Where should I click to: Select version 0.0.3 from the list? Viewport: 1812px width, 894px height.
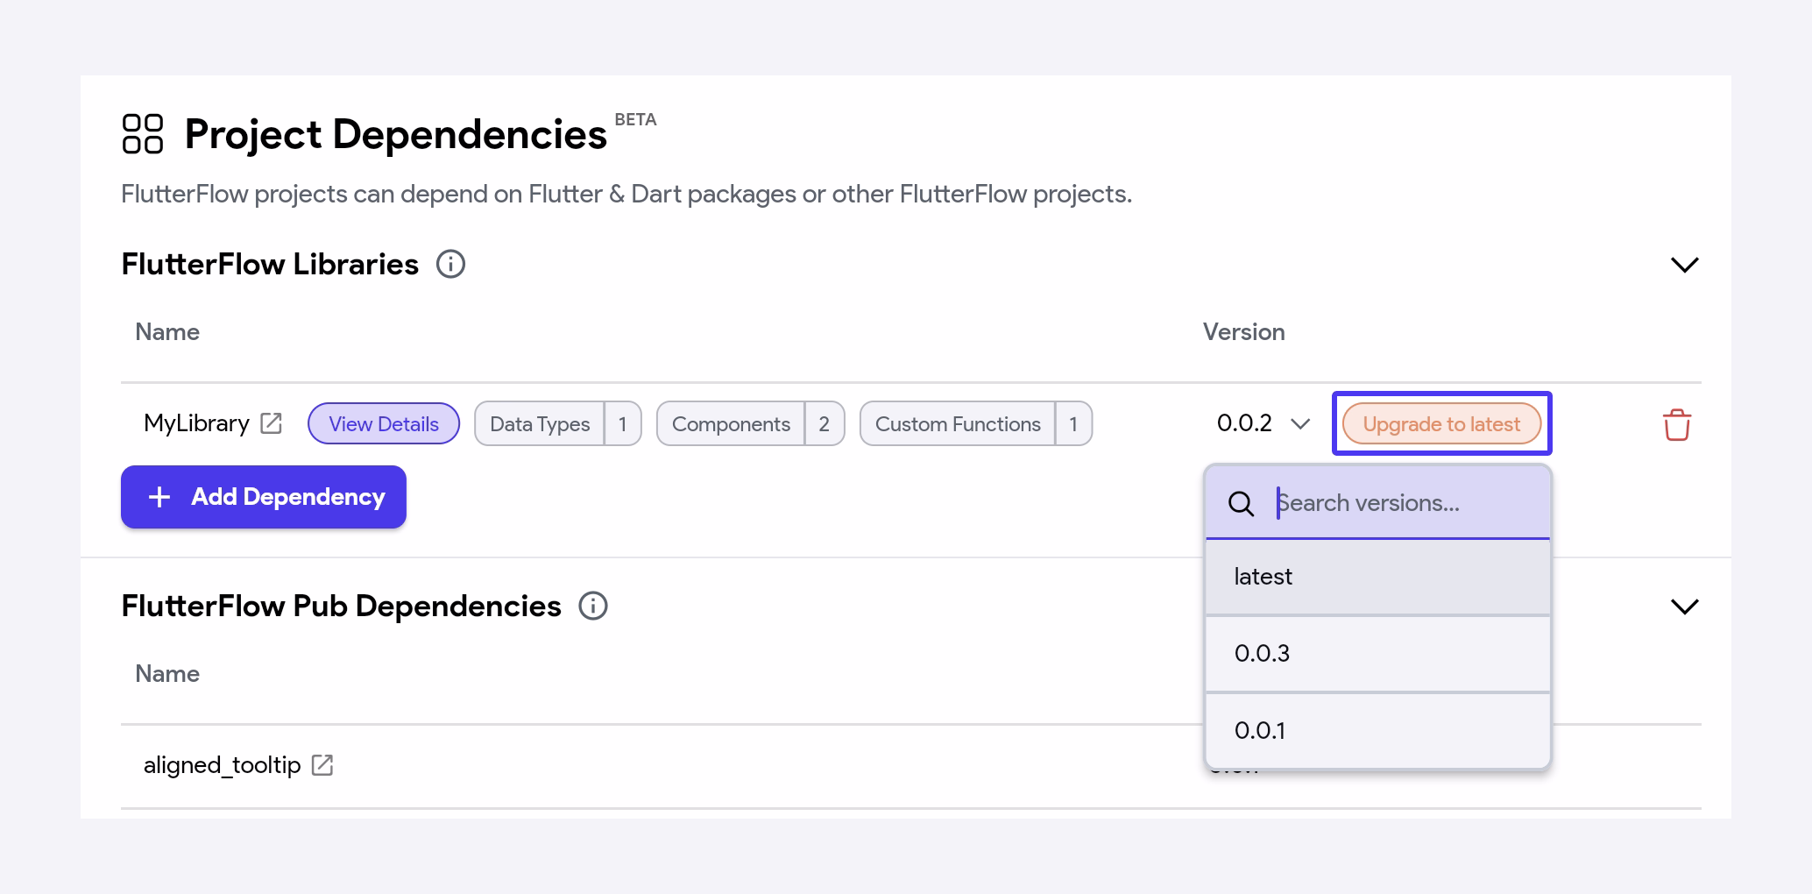coord(1377,654)
